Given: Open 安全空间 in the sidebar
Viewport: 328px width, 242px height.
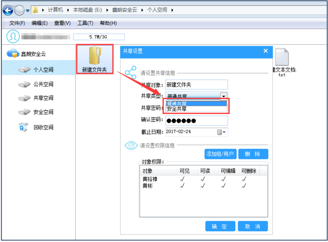Looking at the screenshot, I should 43,112.
